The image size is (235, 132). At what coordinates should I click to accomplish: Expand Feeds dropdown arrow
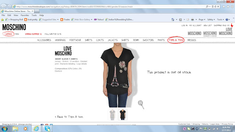pos(184,19)
